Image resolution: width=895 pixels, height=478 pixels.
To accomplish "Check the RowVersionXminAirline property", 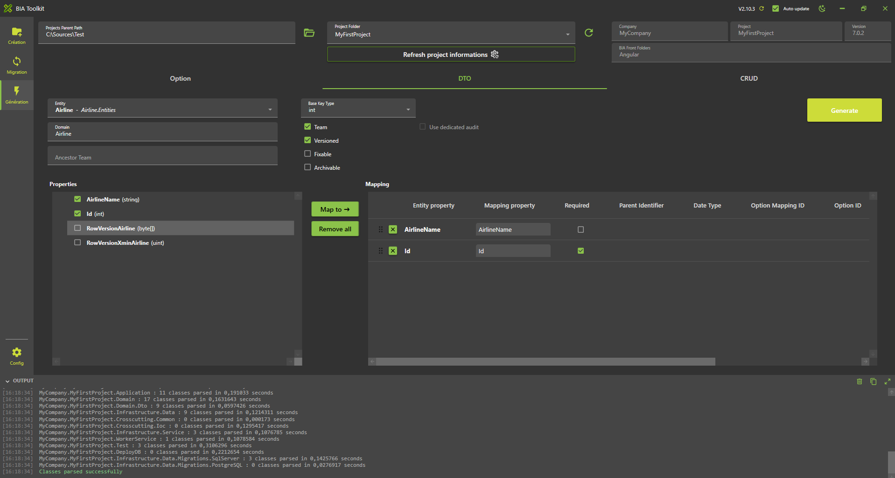I will point(77,242).
